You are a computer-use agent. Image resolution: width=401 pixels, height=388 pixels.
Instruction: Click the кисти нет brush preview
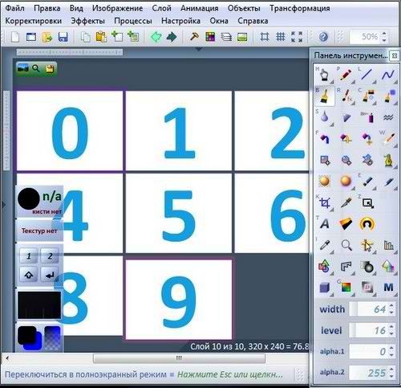(x=39, y=202)
